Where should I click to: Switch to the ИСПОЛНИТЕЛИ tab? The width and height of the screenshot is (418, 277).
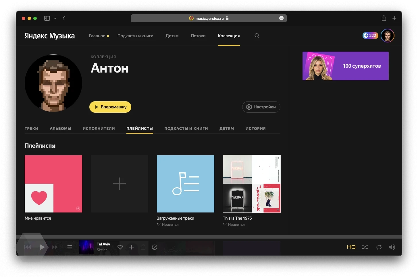(x=99, y=128)
